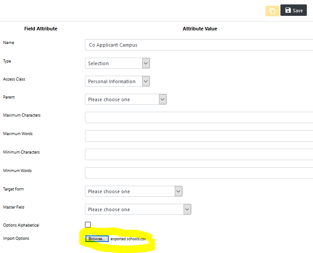The image size is (313, 253).
Task: Expand the Target Form dropdown arrow
Action: coord(178,191)
